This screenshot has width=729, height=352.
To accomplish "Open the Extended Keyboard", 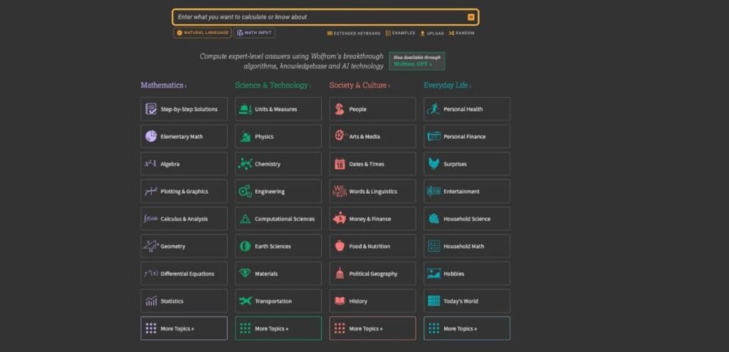I will pyautogui.click(x=354, y=33).
